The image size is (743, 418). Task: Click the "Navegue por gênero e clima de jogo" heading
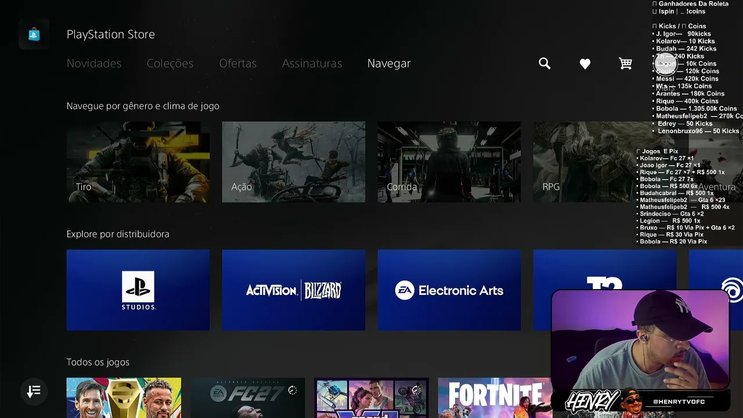pyautogui.click(x=143, y=106)
